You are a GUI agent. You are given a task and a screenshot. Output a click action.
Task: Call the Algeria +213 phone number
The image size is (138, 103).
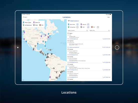(x=106, y=39)
